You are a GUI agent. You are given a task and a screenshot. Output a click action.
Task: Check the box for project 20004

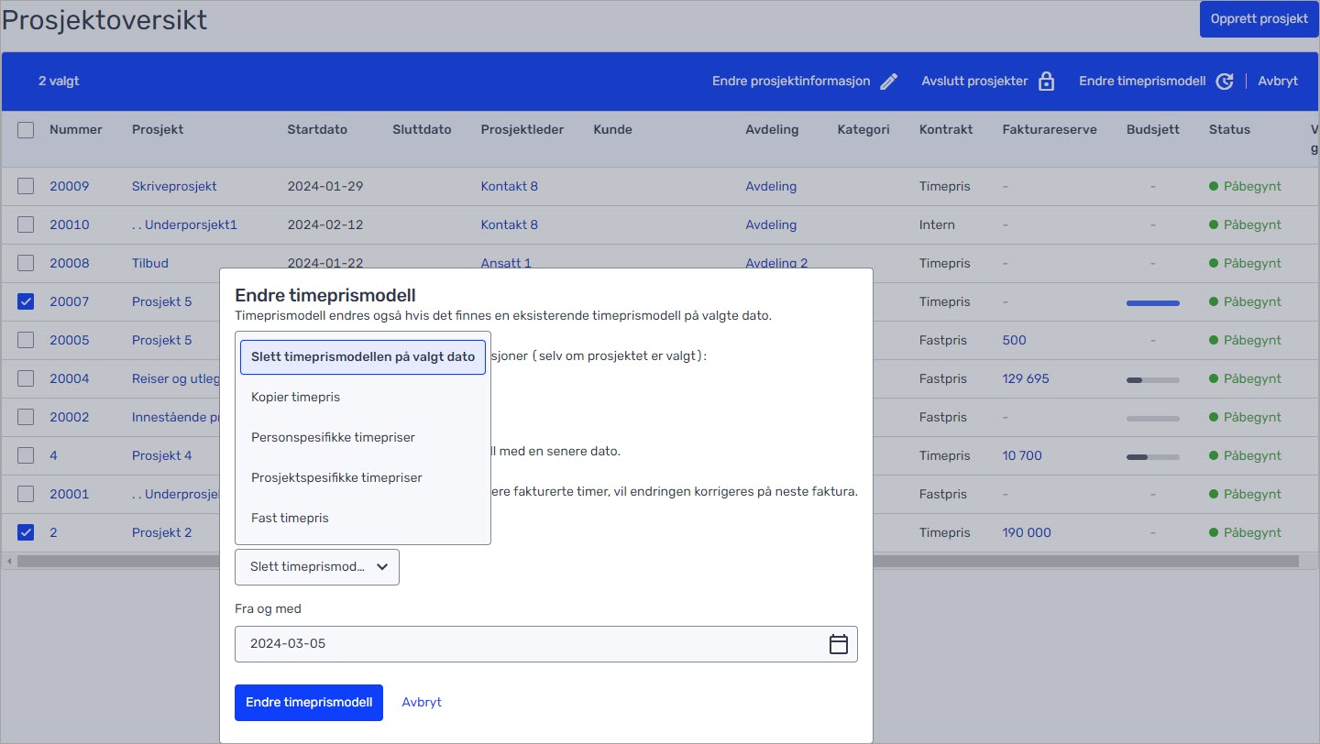tap(26, 378)
